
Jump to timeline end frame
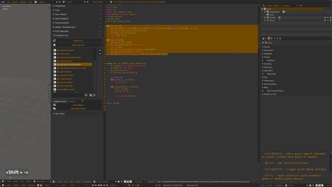point(107,185)
